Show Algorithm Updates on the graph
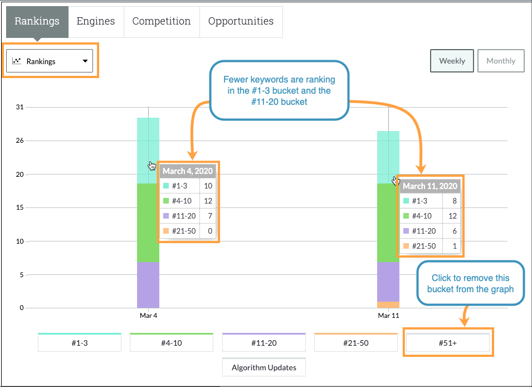The width and height of the screenshot is (532, 387). pyautogui.click(x=263, y=367)
